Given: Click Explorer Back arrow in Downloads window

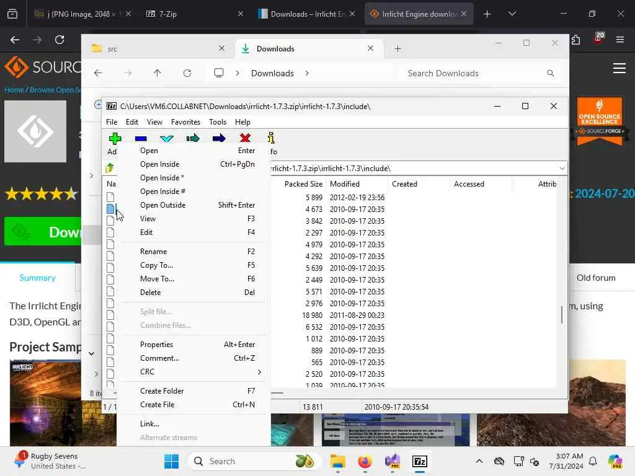Looking at the screenshot, I should (x=98, y=73).
